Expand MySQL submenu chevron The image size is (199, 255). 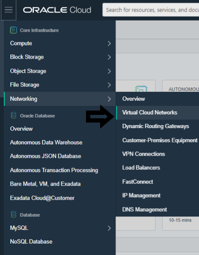[x=109, y=228]
